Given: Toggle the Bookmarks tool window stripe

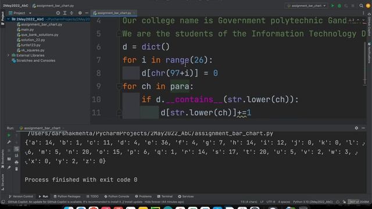Looking at the screenshot, I should (x=2, y=158).
